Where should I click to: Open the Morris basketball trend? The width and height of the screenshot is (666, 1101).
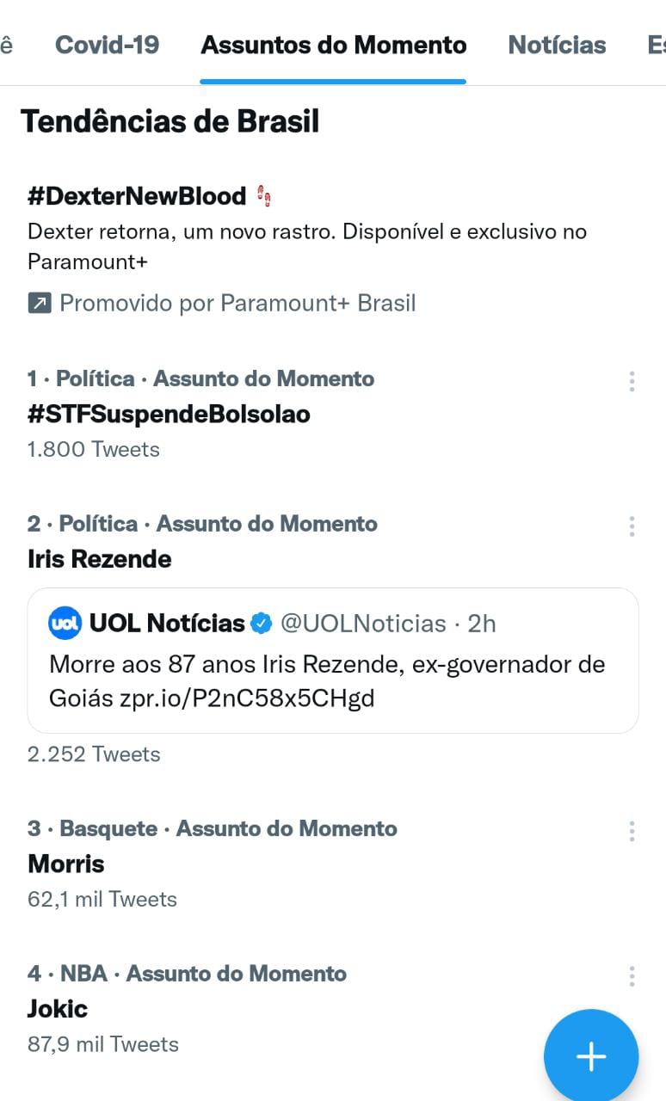click(x=66, y=864)
